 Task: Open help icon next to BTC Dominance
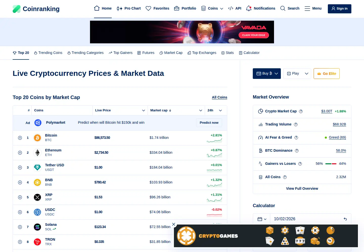pos(297,151)
